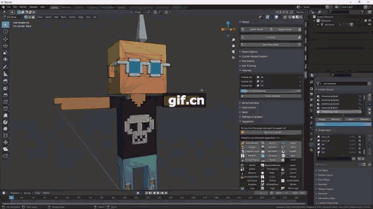Click the Play animation button in timeline

[158, 193]
